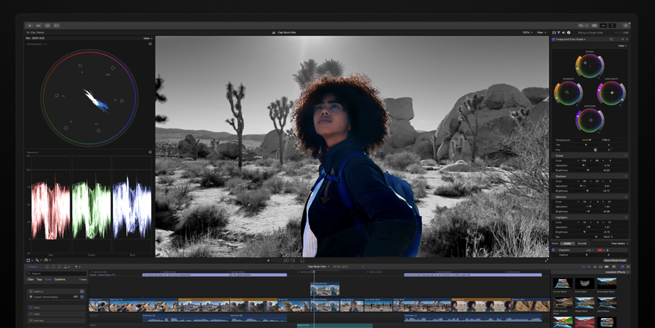Click the index Search field
Image resolution: width=655 pixels, height=328 pixels.
point(57,273)
